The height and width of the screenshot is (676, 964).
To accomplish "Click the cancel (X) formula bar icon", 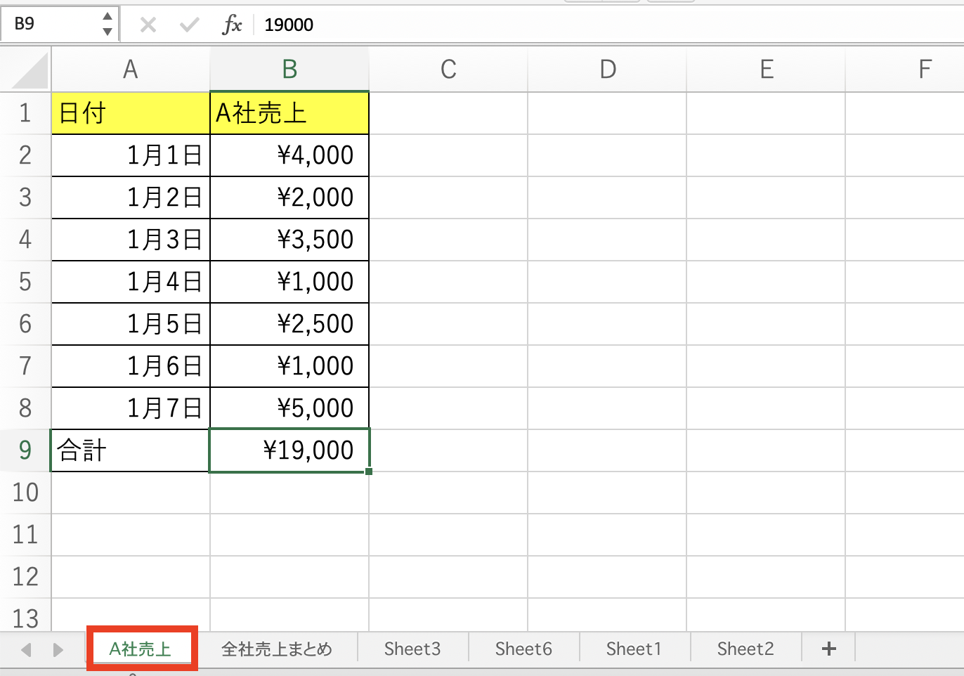I will tap(148, 25).
